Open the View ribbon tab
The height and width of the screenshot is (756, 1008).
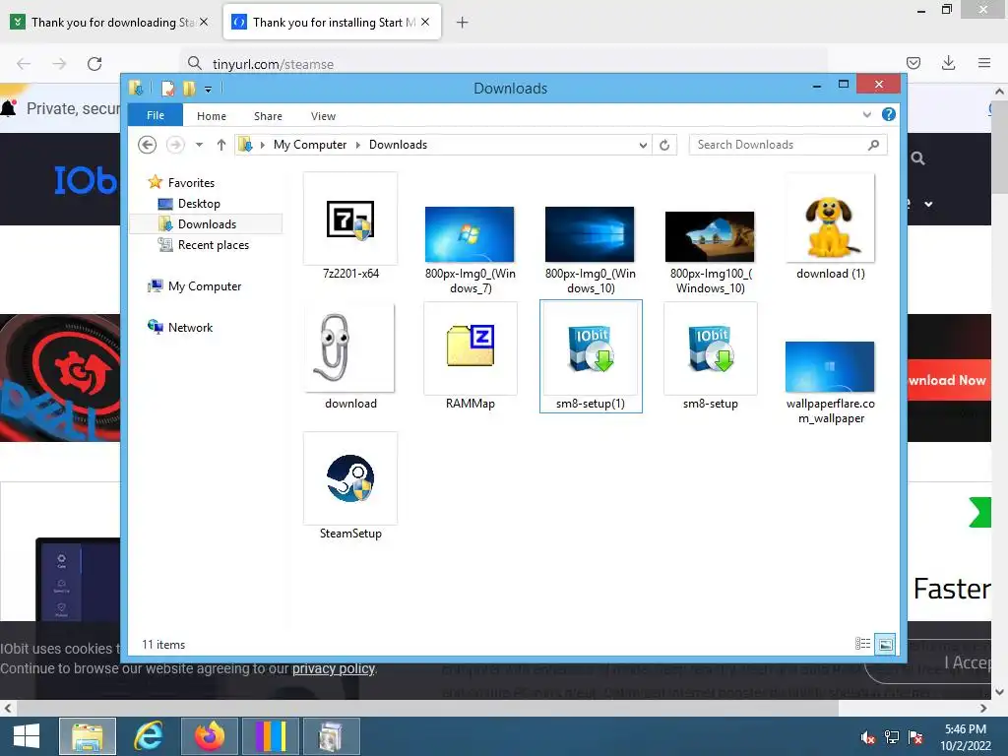coord(323,116)
